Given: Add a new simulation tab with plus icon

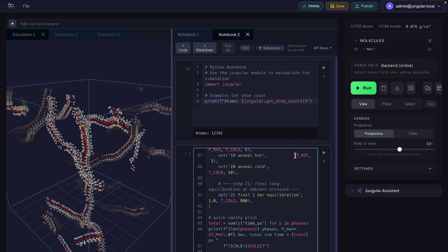Looking at the screenshot, I should click(12, 24).
